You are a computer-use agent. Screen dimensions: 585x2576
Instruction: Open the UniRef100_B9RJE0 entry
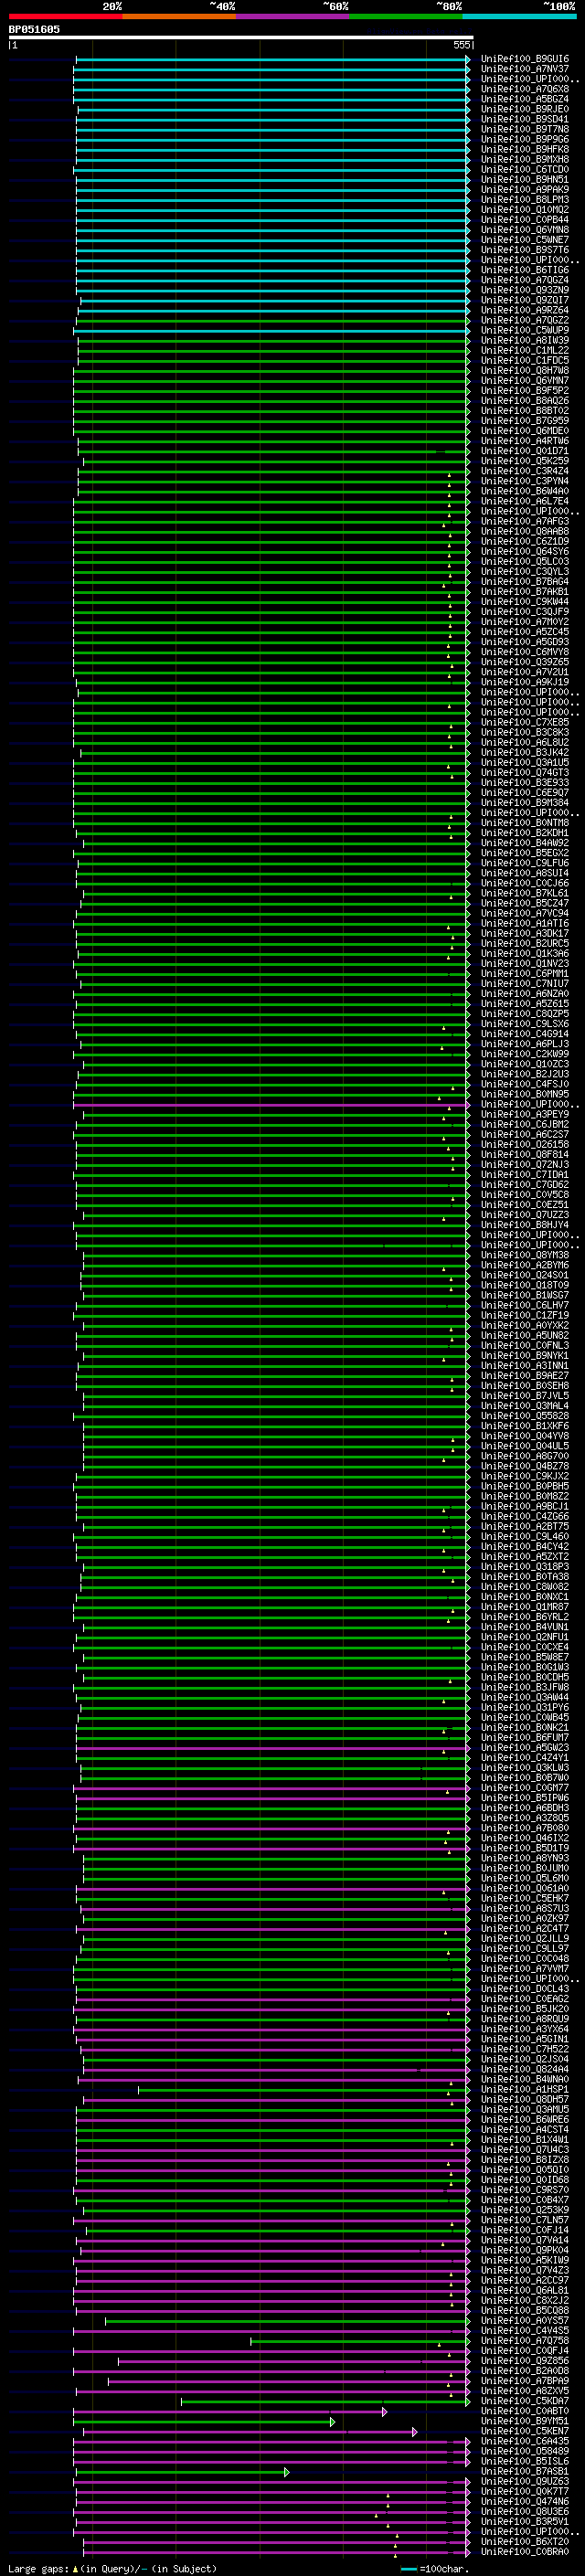tap(525, 109)
